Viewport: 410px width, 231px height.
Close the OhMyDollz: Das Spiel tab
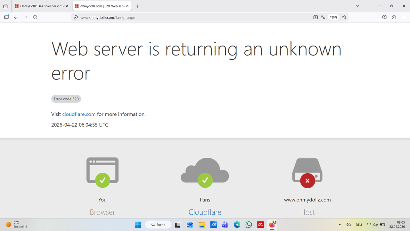click(67, 6)
